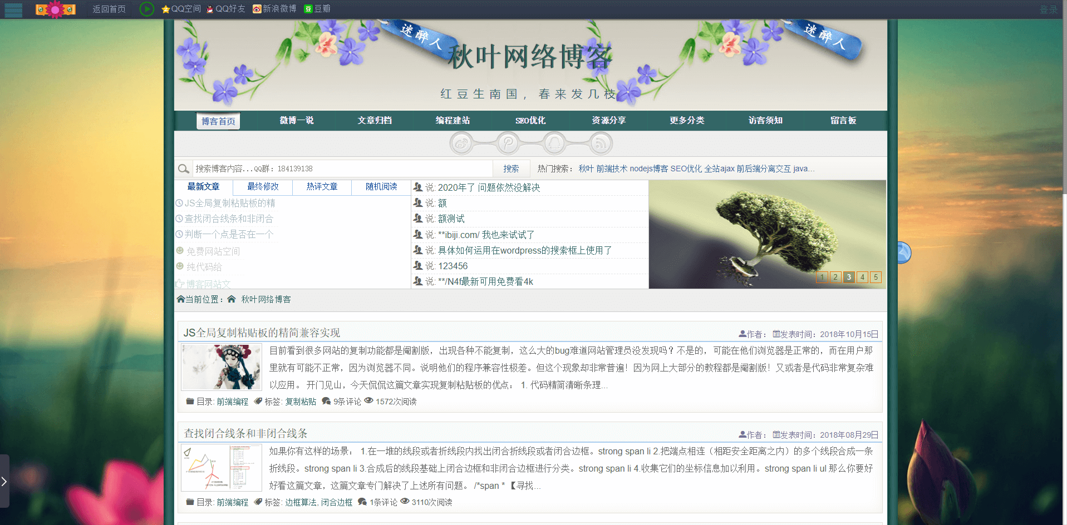Click the circular P icon under the navigation
Viewport: 1067px width, 525px height.
pos(508,144)
